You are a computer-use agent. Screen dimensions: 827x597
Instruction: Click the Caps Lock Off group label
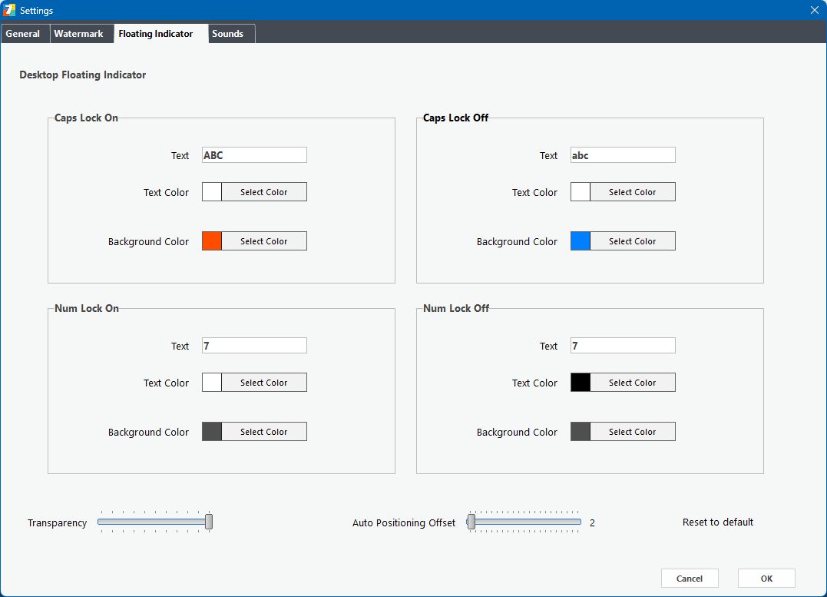pyautogui.click(x=455, y=118)
